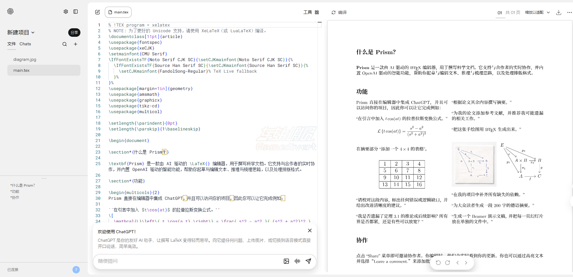Send the chat message with paper plane icon
The height and width of the screenshot is (277, 573).
click(308, 261)
